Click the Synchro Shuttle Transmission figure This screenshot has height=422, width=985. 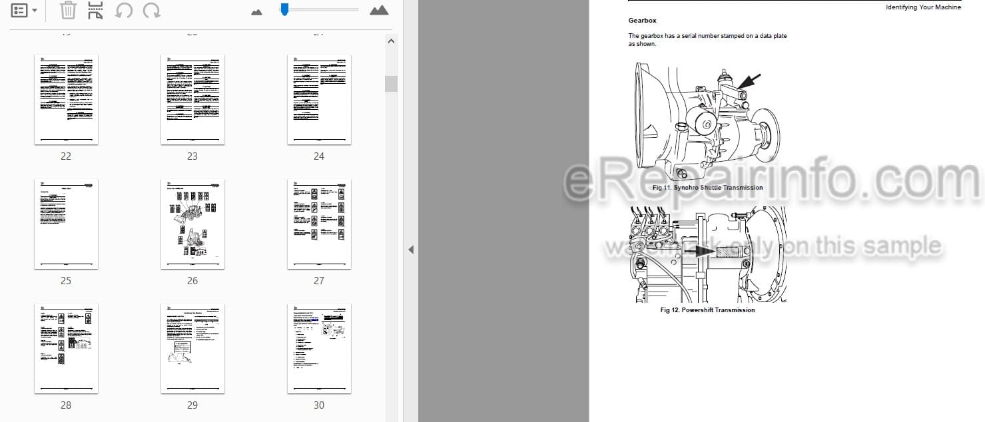[x=707, y=122]
